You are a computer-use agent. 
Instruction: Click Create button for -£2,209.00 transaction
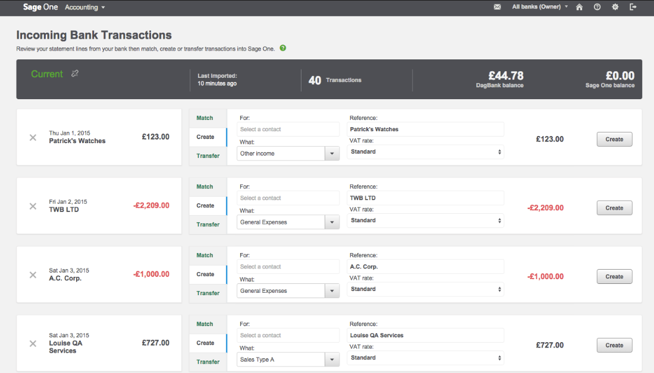[614, 208]
